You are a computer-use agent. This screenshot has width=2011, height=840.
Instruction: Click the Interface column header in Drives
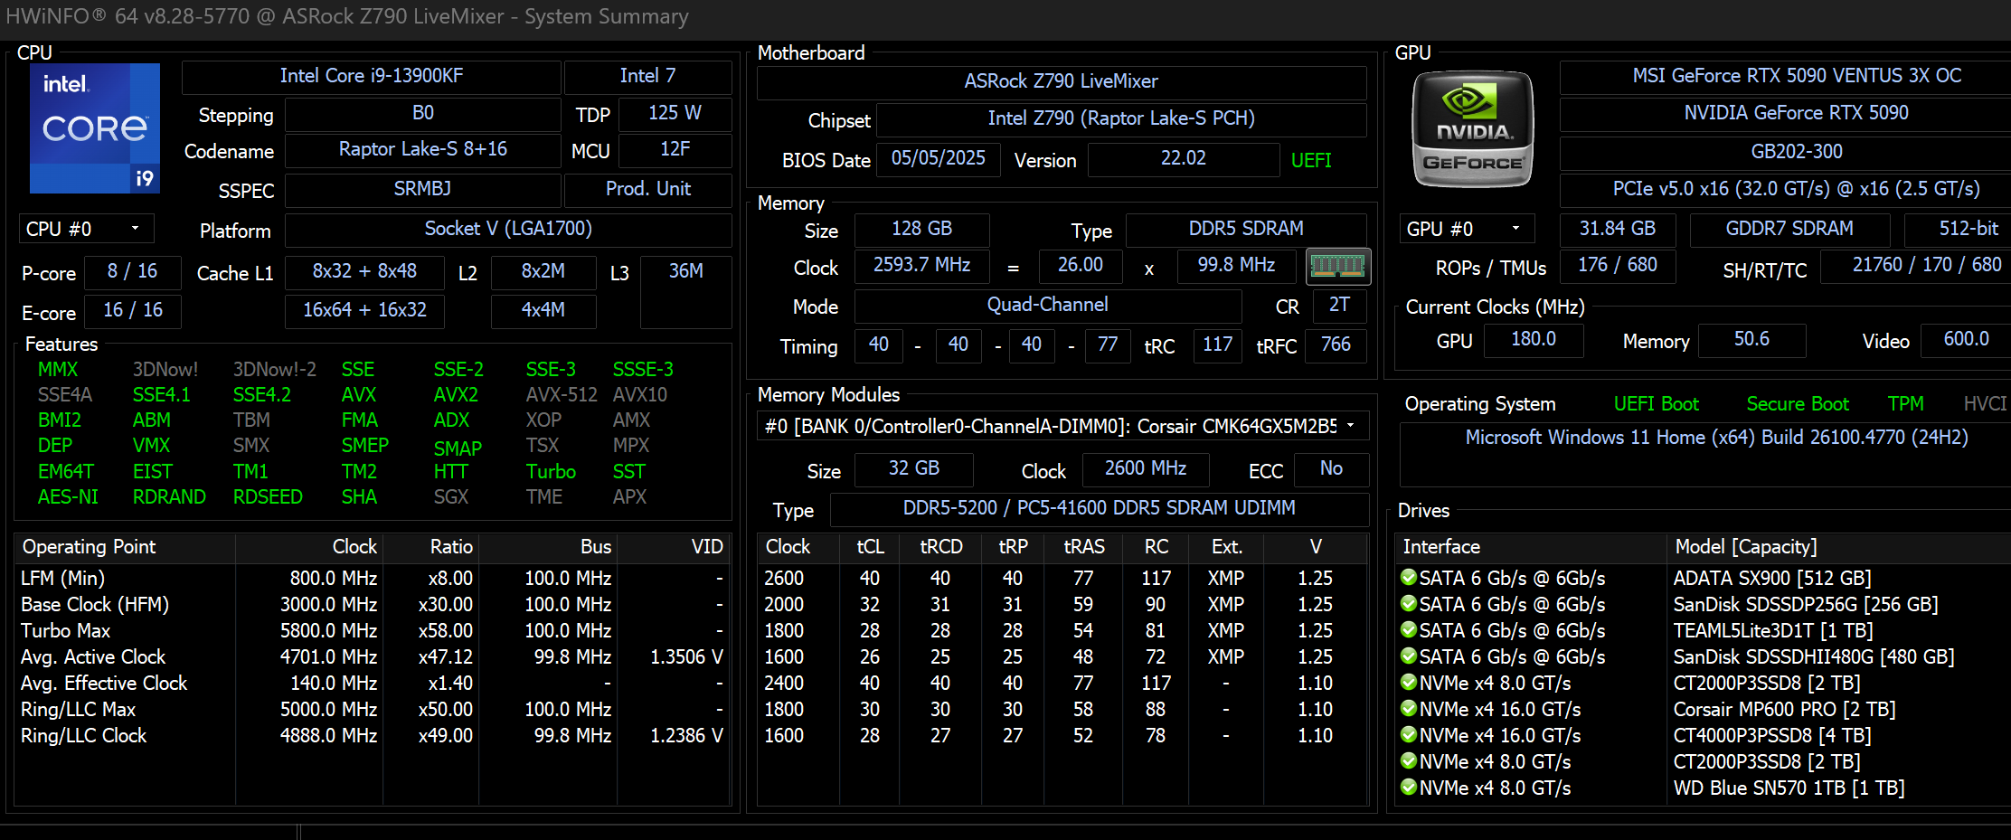tap(1531, 547)
